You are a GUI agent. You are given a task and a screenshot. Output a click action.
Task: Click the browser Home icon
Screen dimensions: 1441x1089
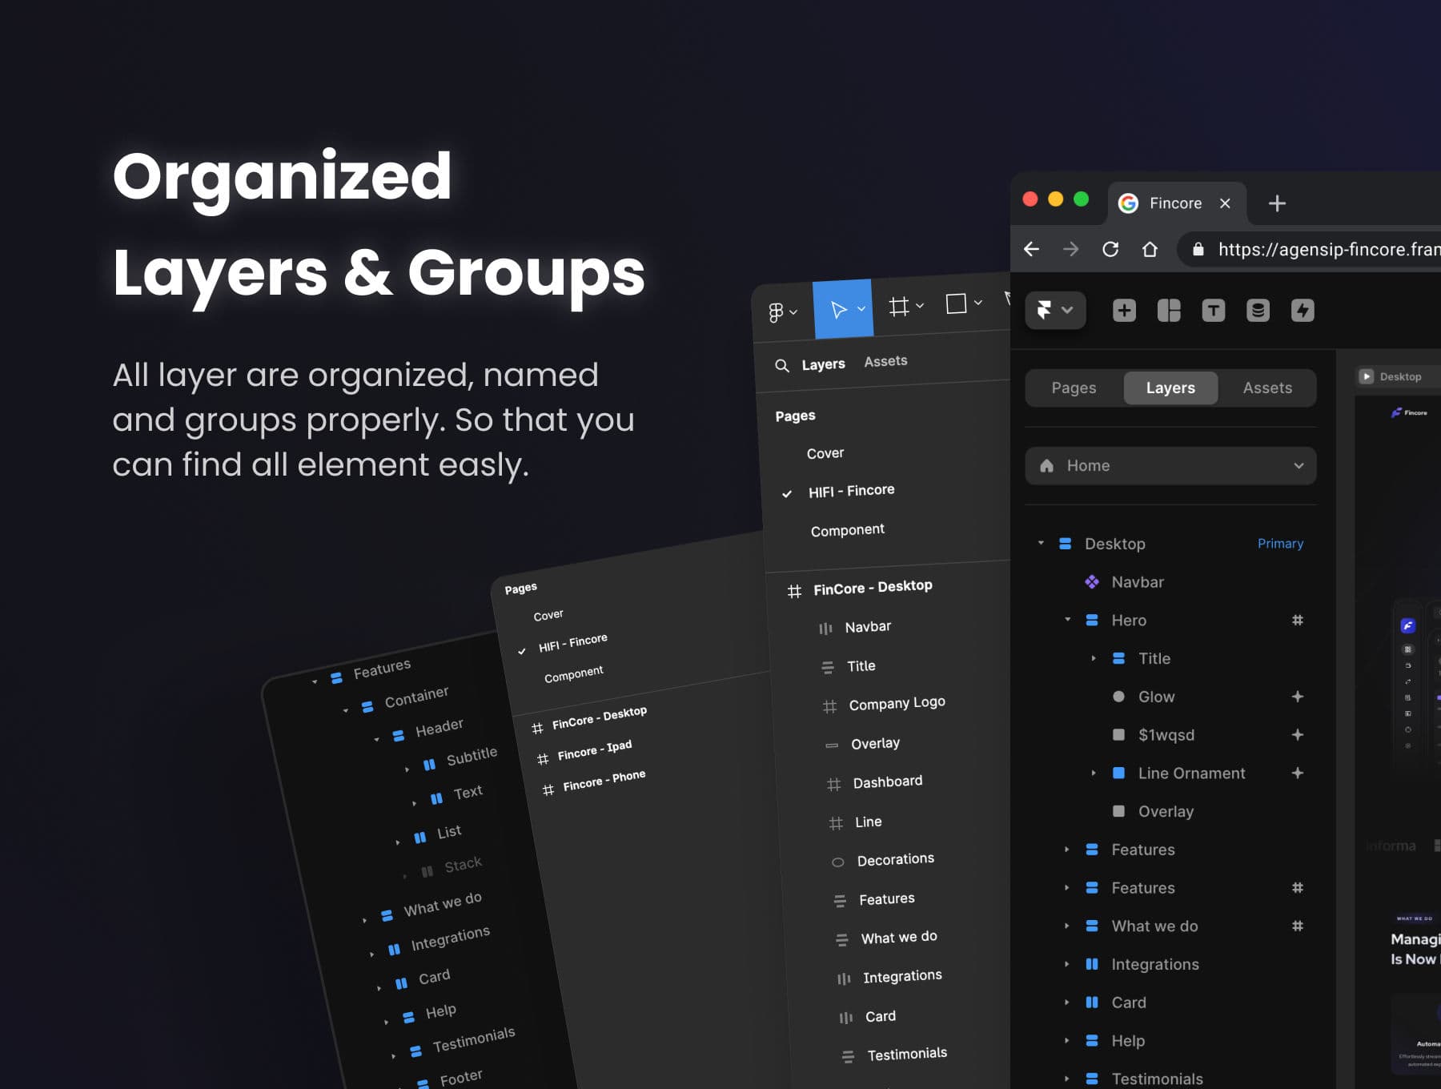click(x=1150, y=249)
